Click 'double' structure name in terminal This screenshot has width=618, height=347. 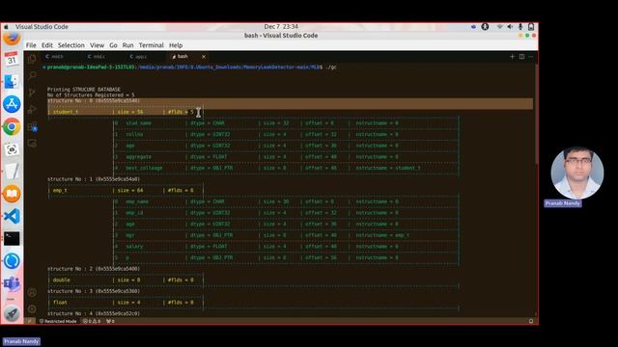pyautogui.click(x=61, y=280)
